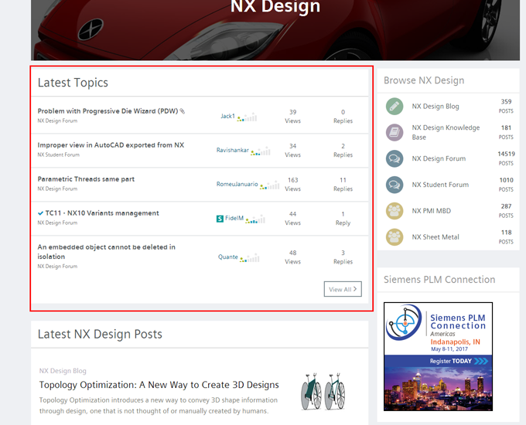Click the NX Design Forum chat icon
This screenshot has height=425, width=526.
click(394, 158)
